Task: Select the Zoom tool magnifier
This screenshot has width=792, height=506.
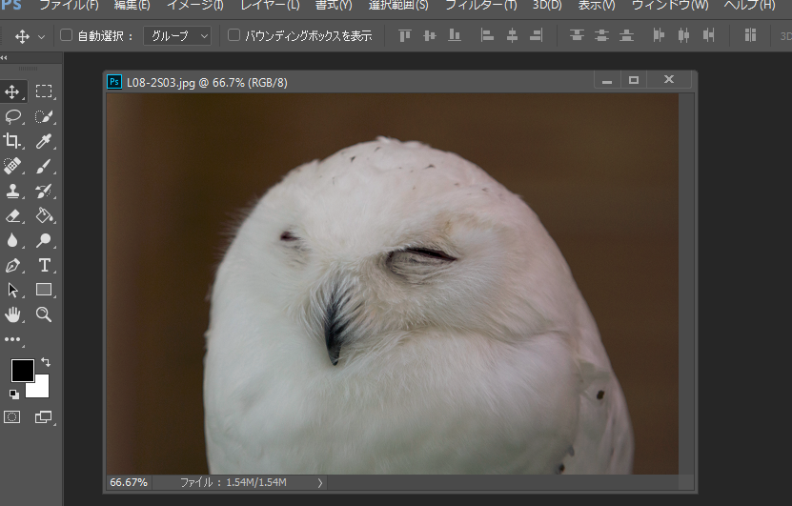Action: (x=44, y=314)
